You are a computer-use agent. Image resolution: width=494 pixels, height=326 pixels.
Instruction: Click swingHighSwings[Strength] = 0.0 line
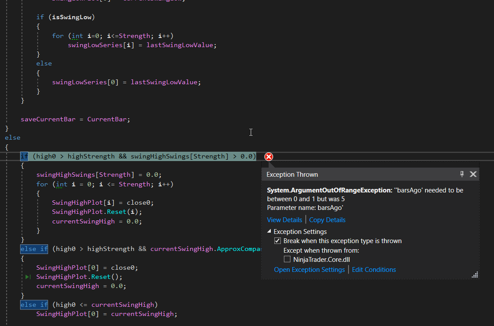coord(99,175)
